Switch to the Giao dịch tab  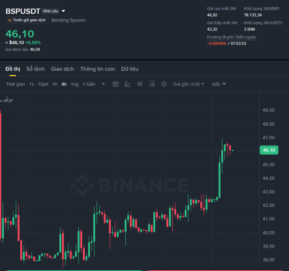(62, 69)
